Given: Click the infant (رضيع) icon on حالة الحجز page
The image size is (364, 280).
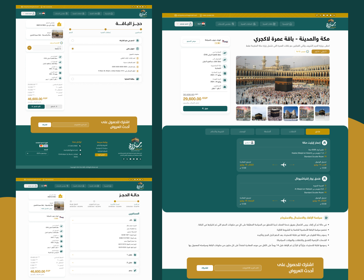Looking at the screenshot, I should 135,270.
